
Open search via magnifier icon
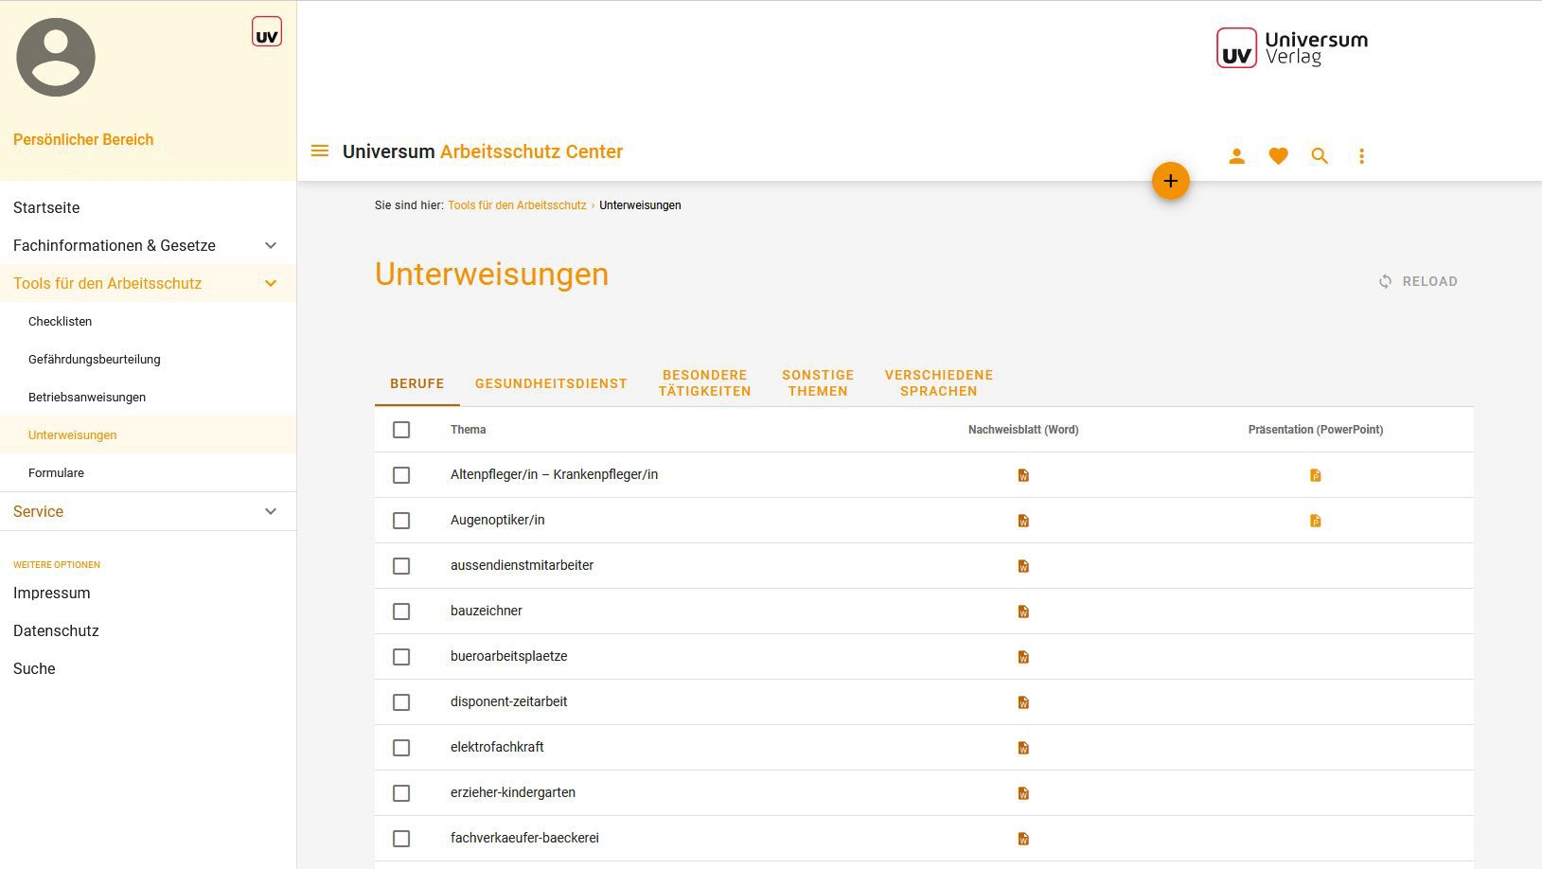(x=1320, y=156)
